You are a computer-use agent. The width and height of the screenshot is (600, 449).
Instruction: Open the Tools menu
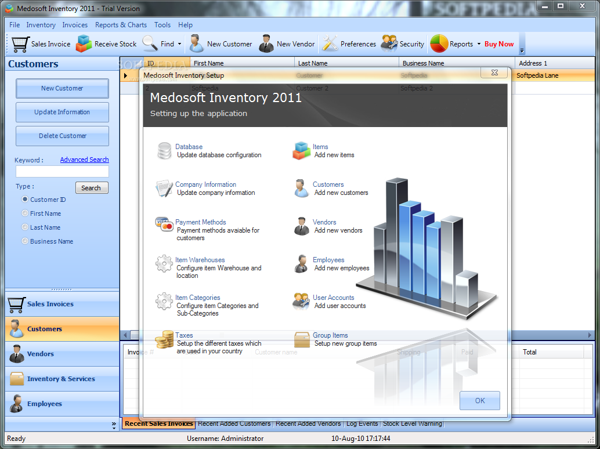[x=162, y=25]
